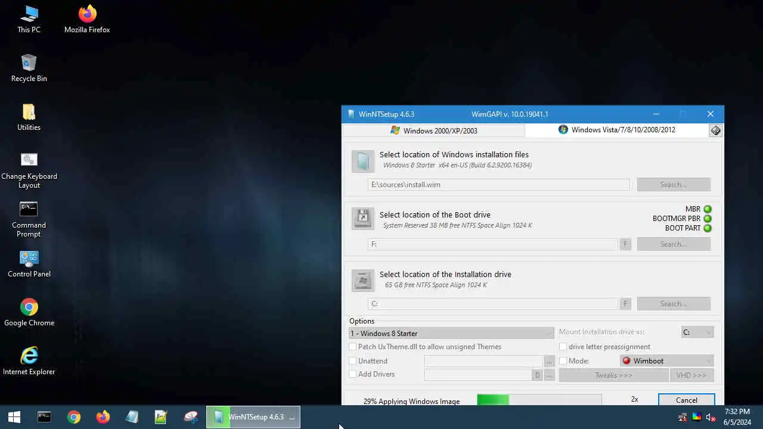Click the network tray icon
The width and height of the screenshot is (763, 429).
pyautogui.click(x=683, y=417)
